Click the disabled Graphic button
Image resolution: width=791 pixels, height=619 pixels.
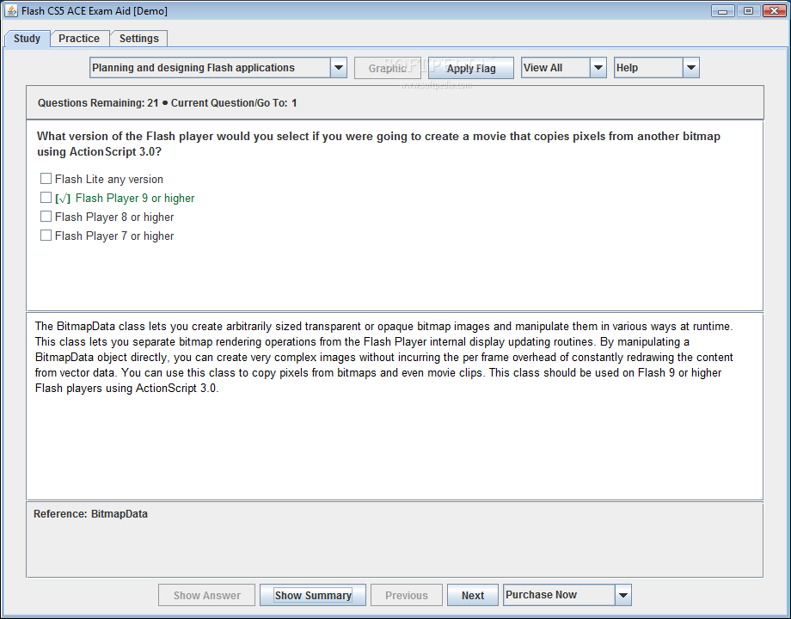pos(388,68)
